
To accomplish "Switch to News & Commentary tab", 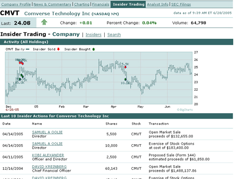I will (53, 4).
